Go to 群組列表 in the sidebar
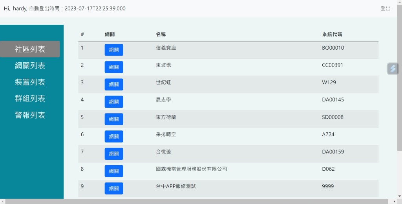The width and height of the screenshot is (402, 204). click(x=30, y=99)
